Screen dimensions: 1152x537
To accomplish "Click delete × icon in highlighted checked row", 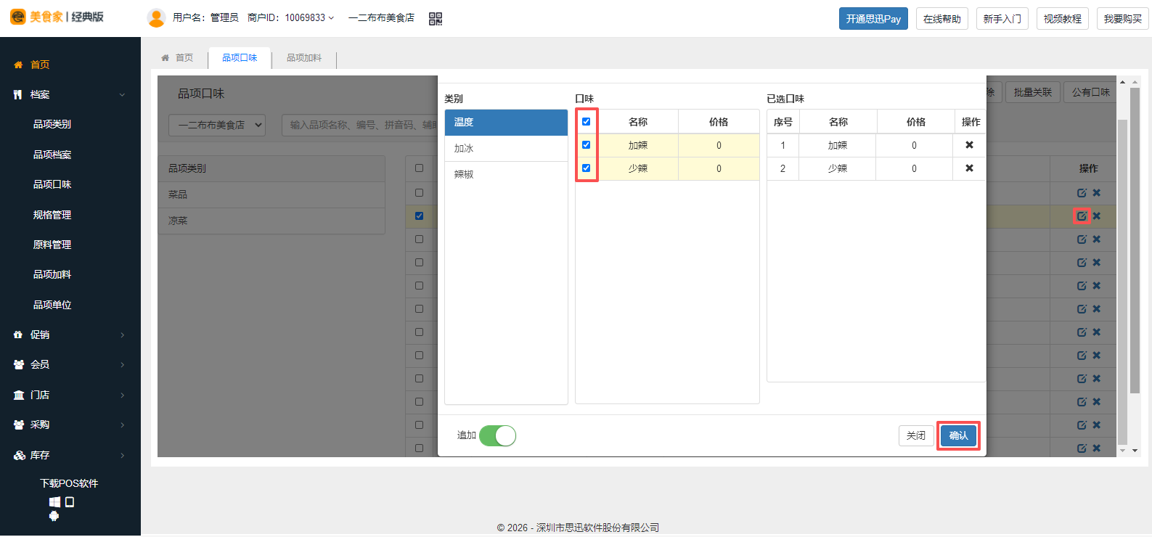I will tap(1097, 216).
